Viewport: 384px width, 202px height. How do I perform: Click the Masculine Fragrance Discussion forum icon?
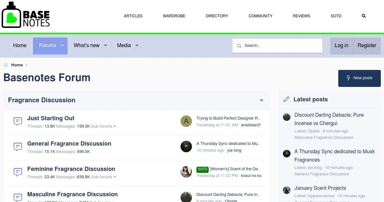(18, 197)
